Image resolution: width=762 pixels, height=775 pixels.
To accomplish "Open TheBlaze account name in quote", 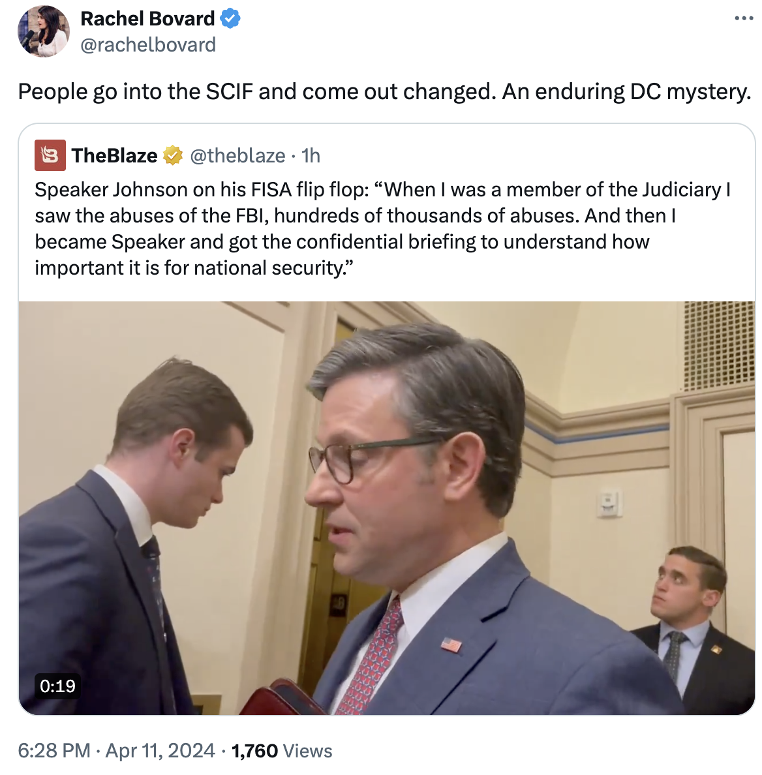I will (114, 155).
